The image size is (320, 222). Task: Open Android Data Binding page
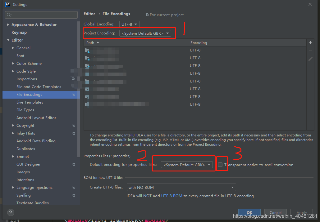(36, 141)
